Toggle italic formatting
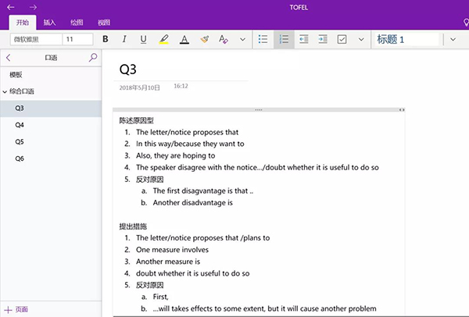 coord(124,39)
